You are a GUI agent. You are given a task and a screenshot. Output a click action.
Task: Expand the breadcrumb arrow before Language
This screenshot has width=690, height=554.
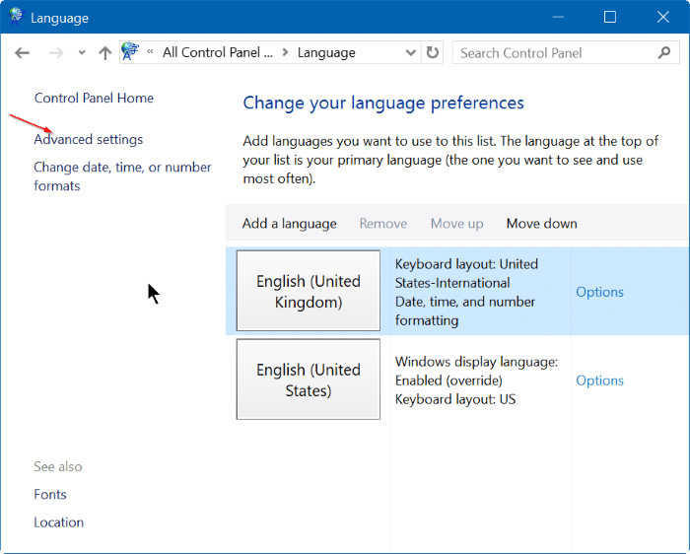pyautogui.click(x=285, y=53)
